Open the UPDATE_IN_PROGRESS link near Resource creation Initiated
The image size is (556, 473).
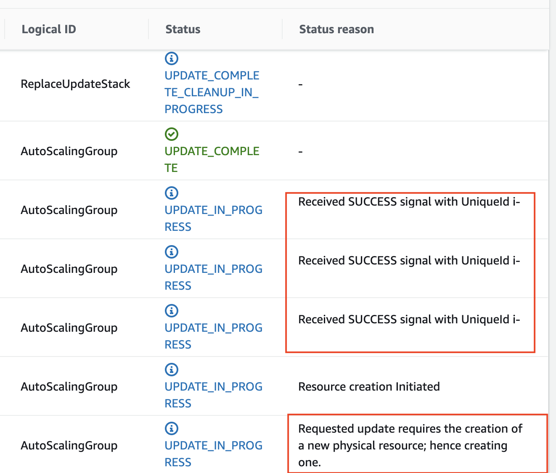213,395
